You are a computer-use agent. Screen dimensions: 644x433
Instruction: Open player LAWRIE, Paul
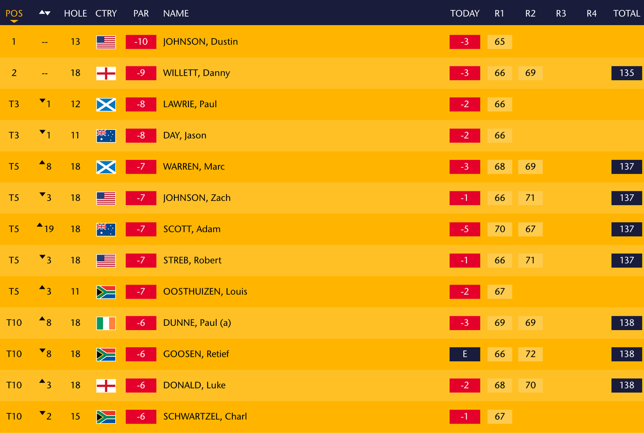(190, 104)
